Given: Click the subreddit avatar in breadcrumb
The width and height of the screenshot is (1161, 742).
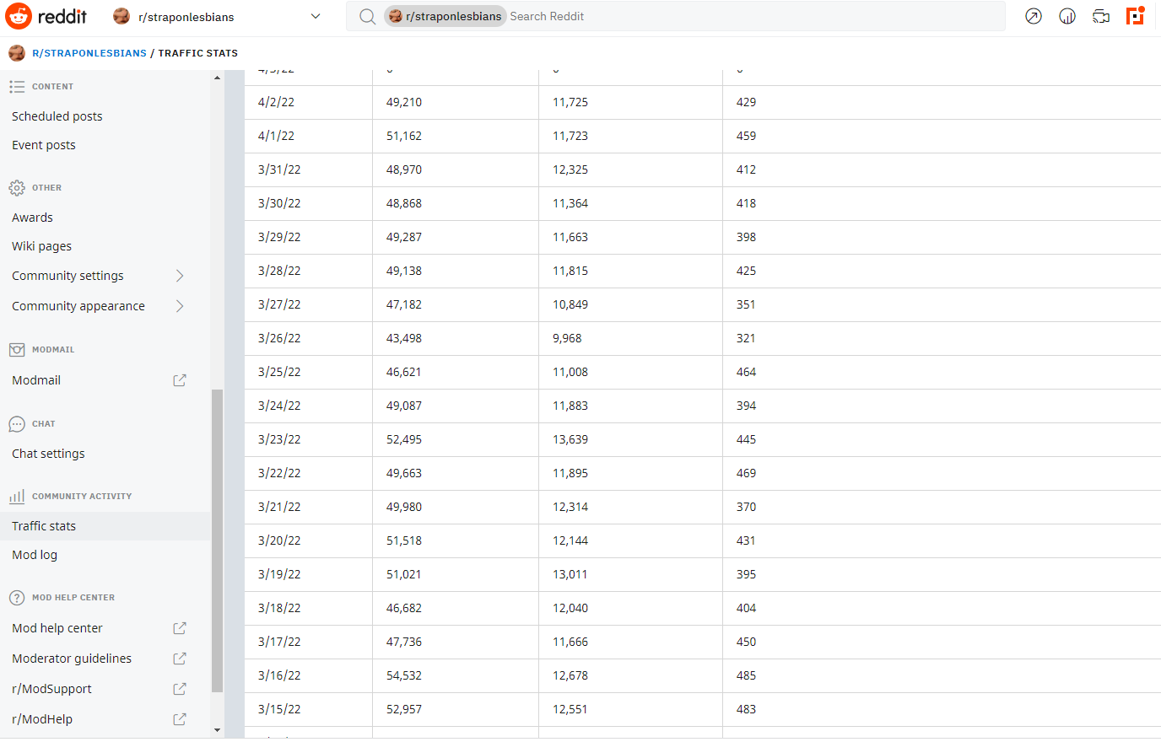Looking at the screenshot, I should (x=17, y=53).
